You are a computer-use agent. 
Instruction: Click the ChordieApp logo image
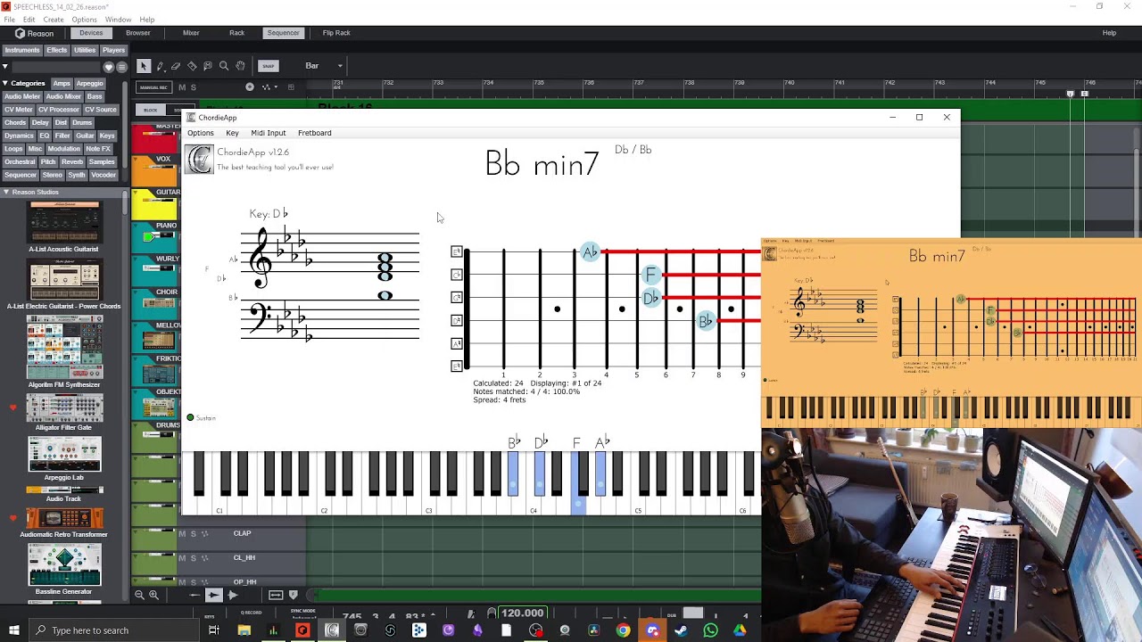click(x=200, y=160)
